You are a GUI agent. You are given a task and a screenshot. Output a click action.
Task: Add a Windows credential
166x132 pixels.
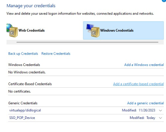point(144,65)
